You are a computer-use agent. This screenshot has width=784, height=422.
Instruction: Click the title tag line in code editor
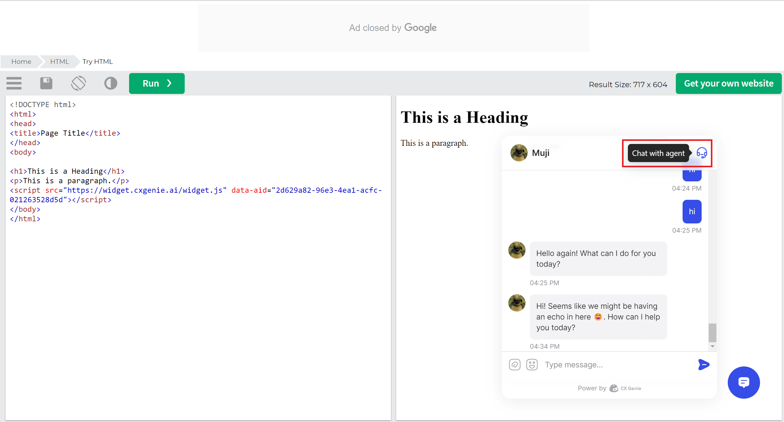click(65, 133)
